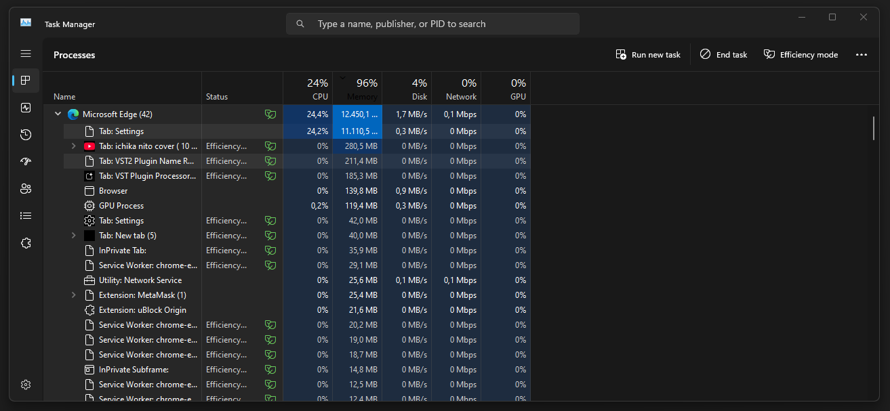Open the Users page in sidebar

pos(26,189)
